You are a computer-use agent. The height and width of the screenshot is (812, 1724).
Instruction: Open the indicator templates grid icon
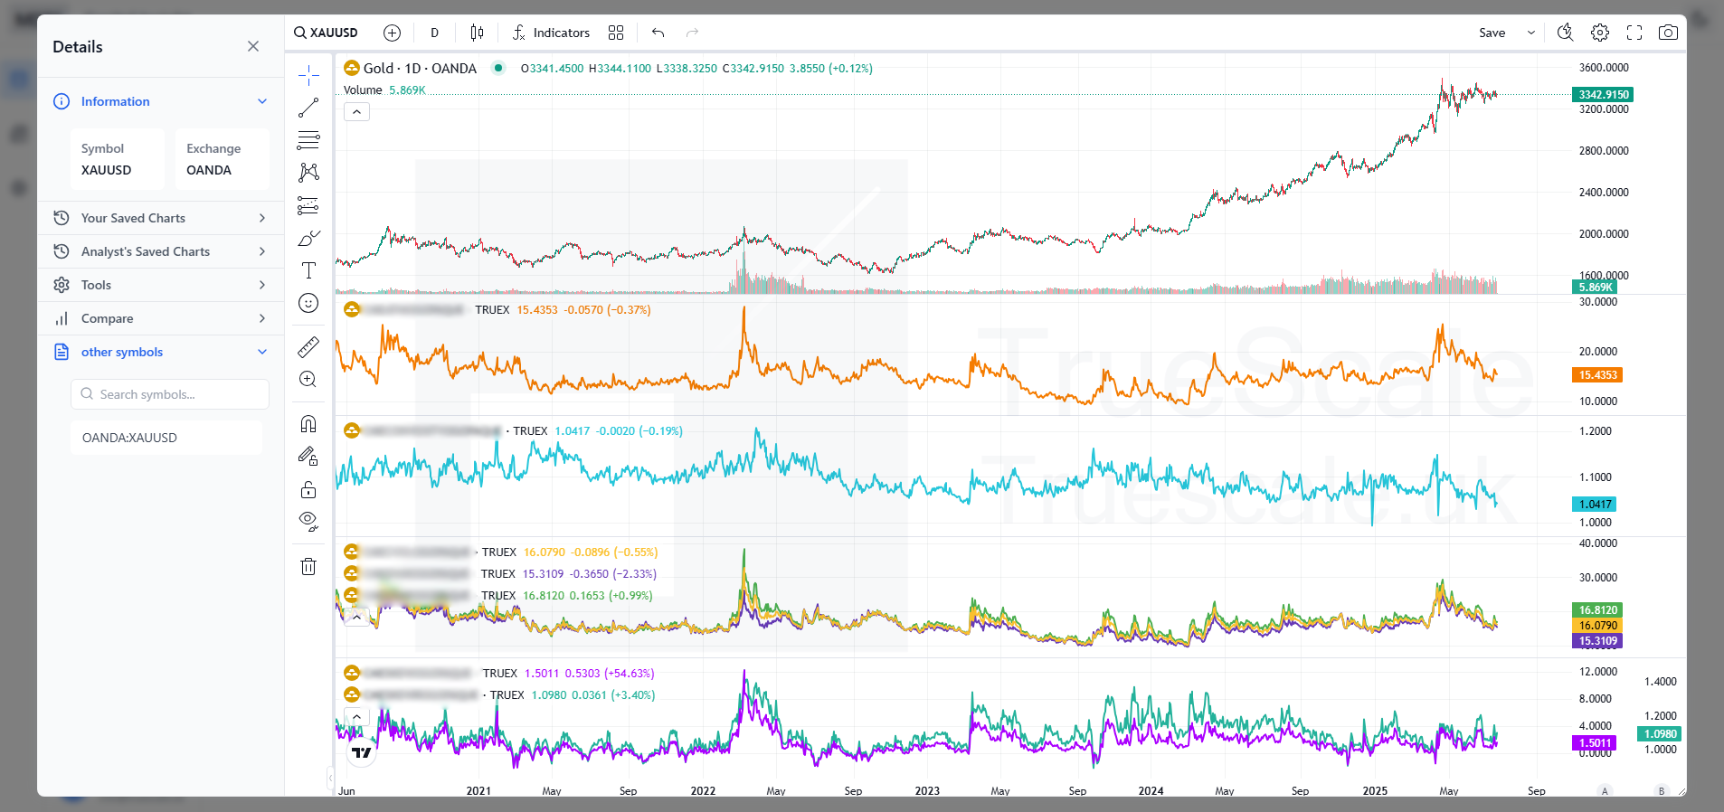click(616, 33)
